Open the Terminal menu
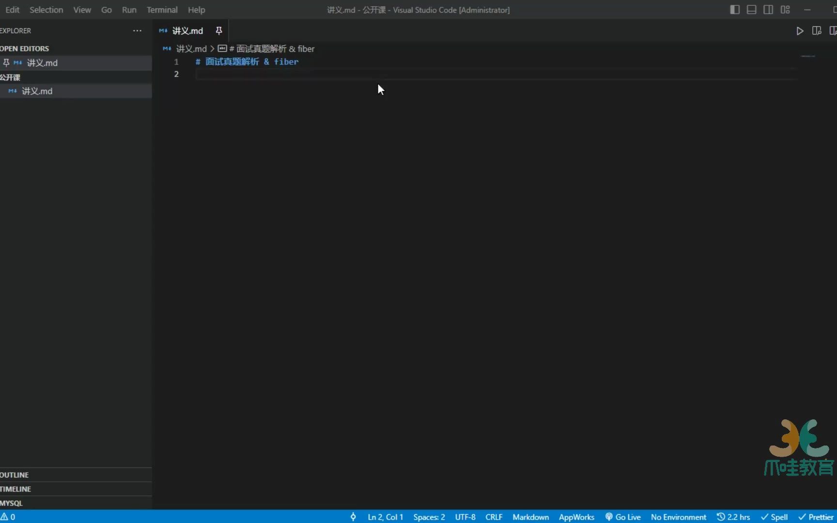 [162, 10]
